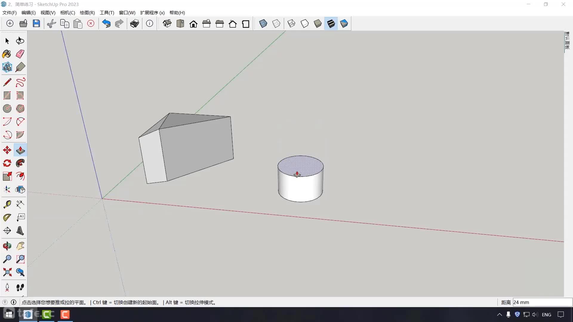Switch to Iso view

click(167, 24)
